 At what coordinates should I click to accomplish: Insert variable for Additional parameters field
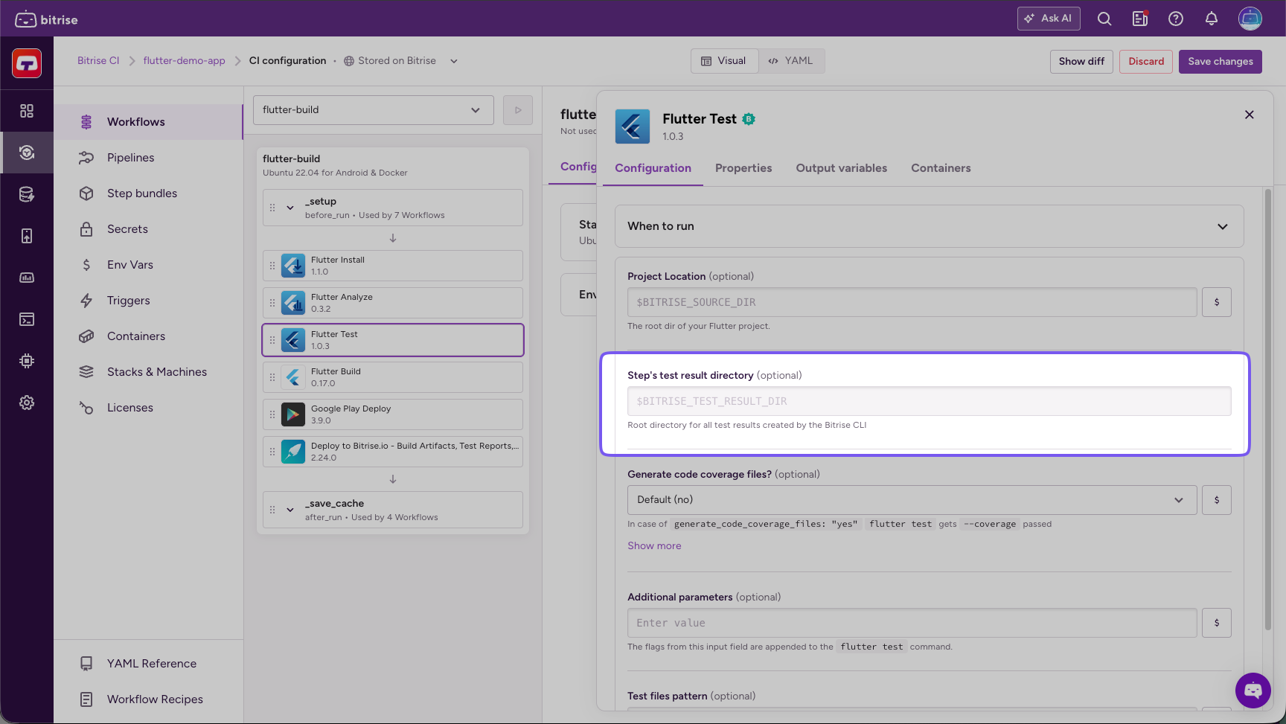[1217, 623]
